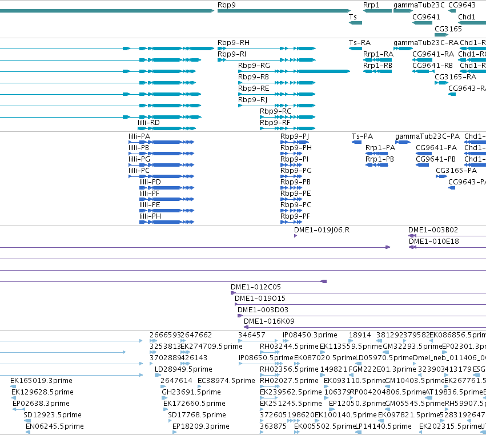Image resolution: width=486 pixels, height=435 pixels.
Task: Select the lilli-PA protein label
Action: click(139, 136)
